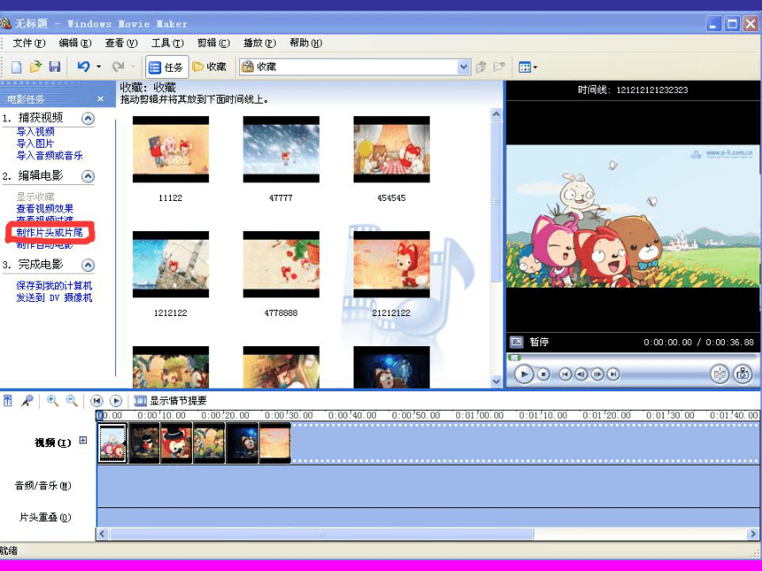Click the full screen icon beside 暂停
Screen dimensions: 762x571
pos(517,342)
